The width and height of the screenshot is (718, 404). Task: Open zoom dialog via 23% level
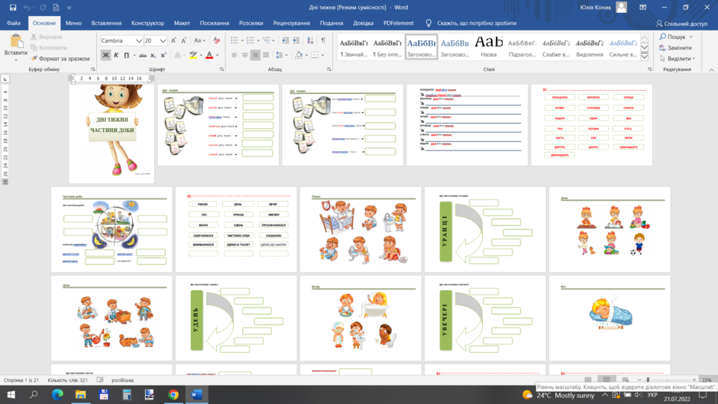[707, 380]
